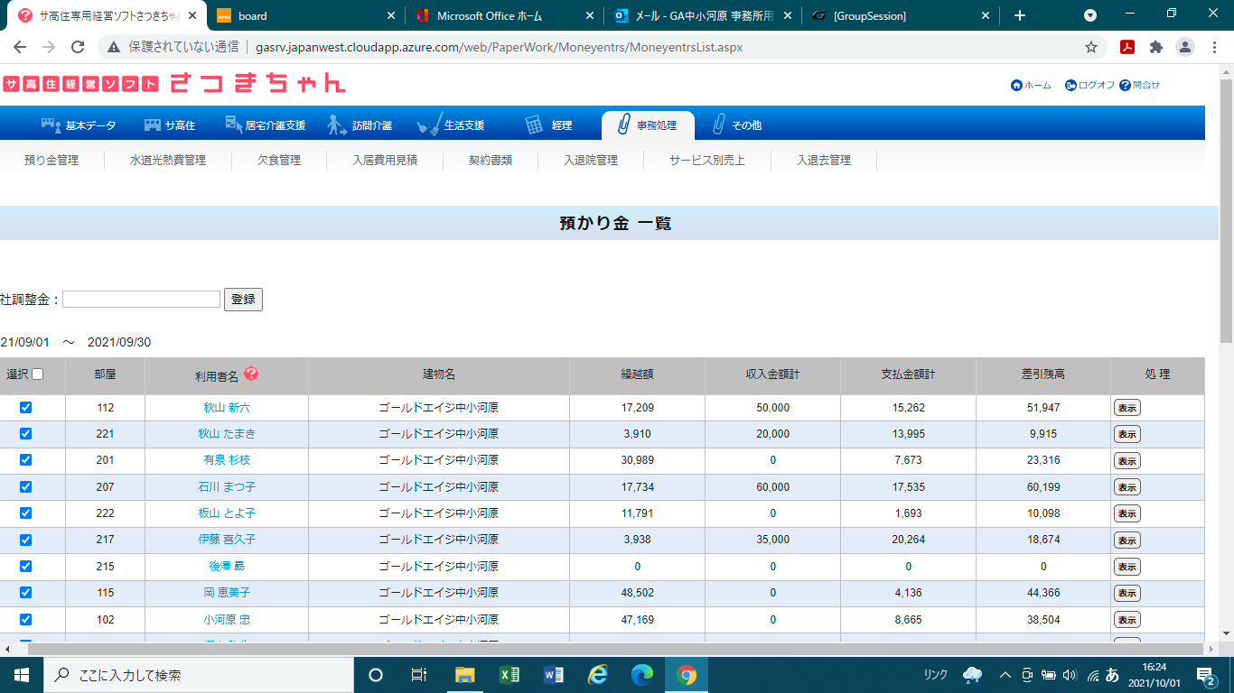Click the 登録 button

pyautogui.click(x=243, y=300)
